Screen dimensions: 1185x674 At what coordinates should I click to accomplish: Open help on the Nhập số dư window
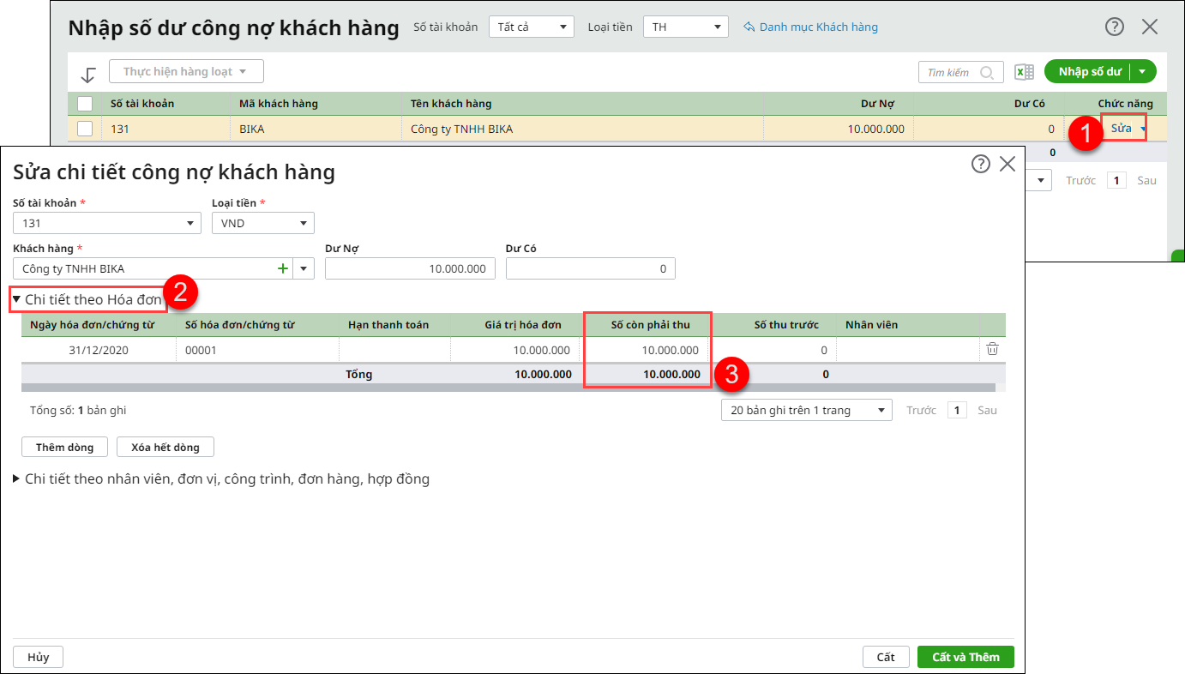coord(1114,27)
